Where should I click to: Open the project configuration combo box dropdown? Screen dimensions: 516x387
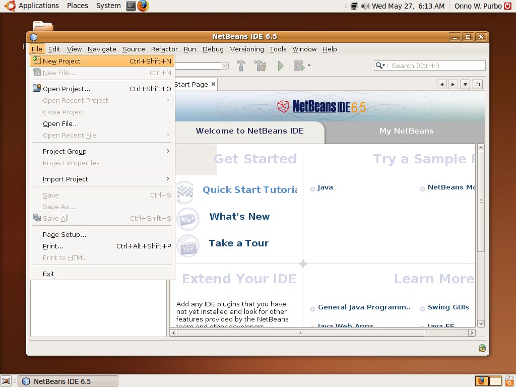(x=225, y=66)
